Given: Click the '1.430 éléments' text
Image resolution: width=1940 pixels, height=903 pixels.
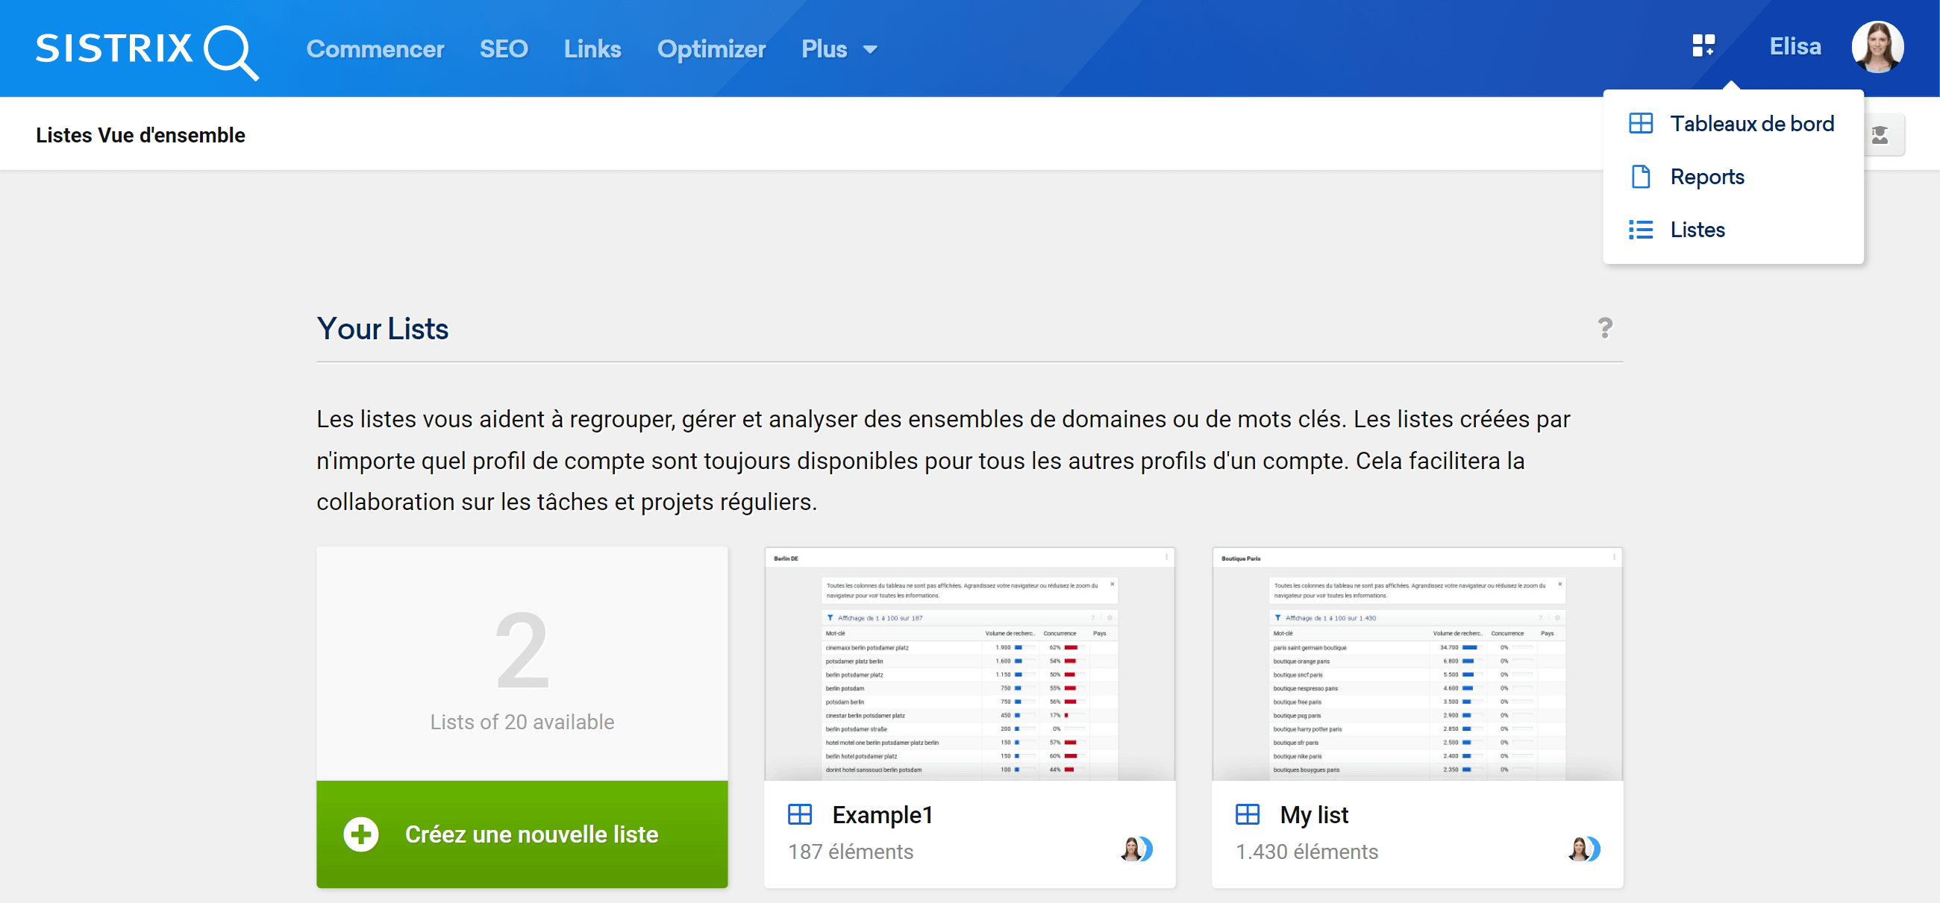Looking at the screenshot, I should (1307, 852).
